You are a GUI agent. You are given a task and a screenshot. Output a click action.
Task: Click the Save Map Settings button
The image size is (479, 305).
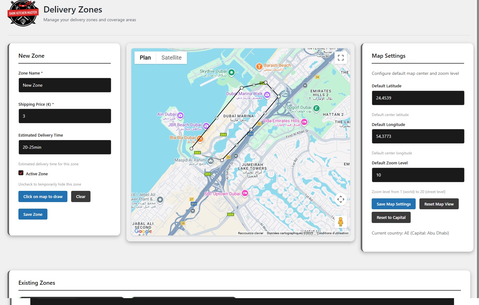coord(393,204)
